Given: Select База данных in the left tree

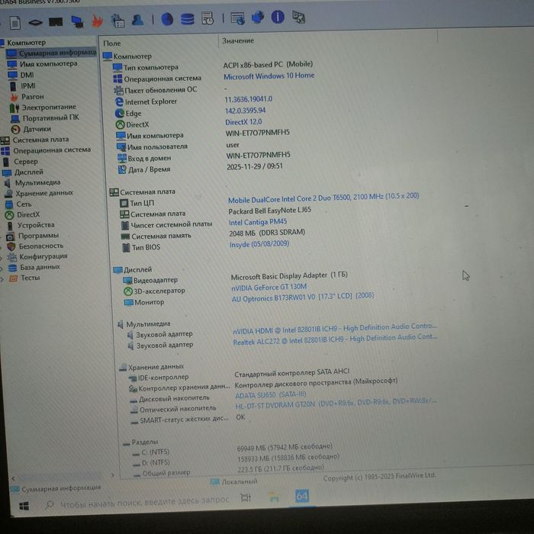Looking at the screenshot, I should tap(40, 267).
